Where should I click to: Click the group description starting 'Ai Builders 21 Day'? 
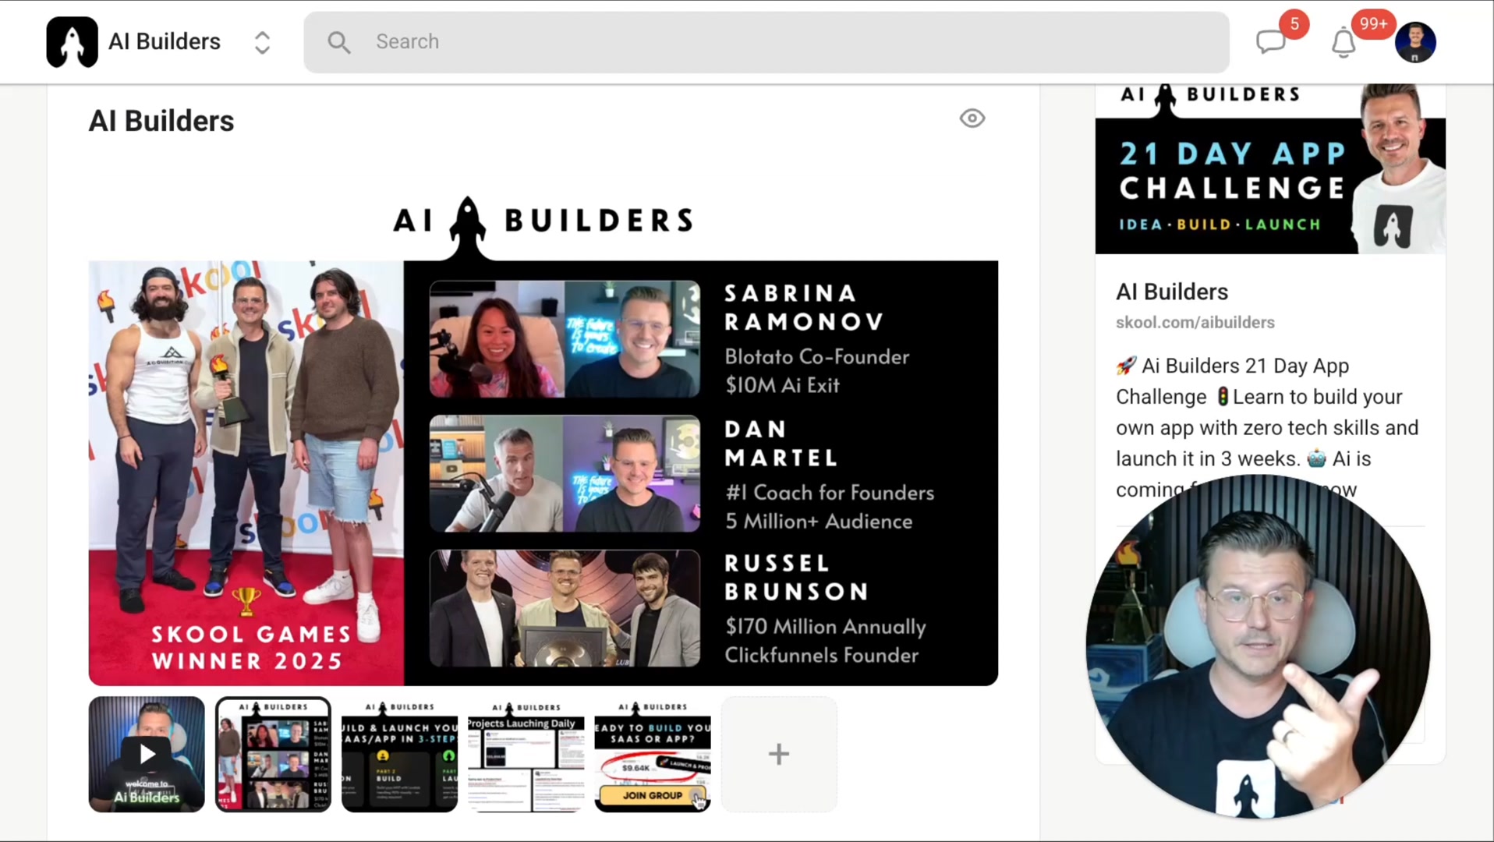point(1268,427)
